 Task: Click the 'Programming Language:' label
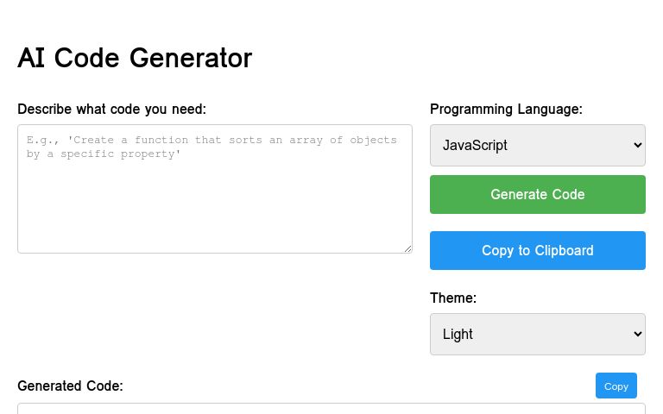coord(506,109)
